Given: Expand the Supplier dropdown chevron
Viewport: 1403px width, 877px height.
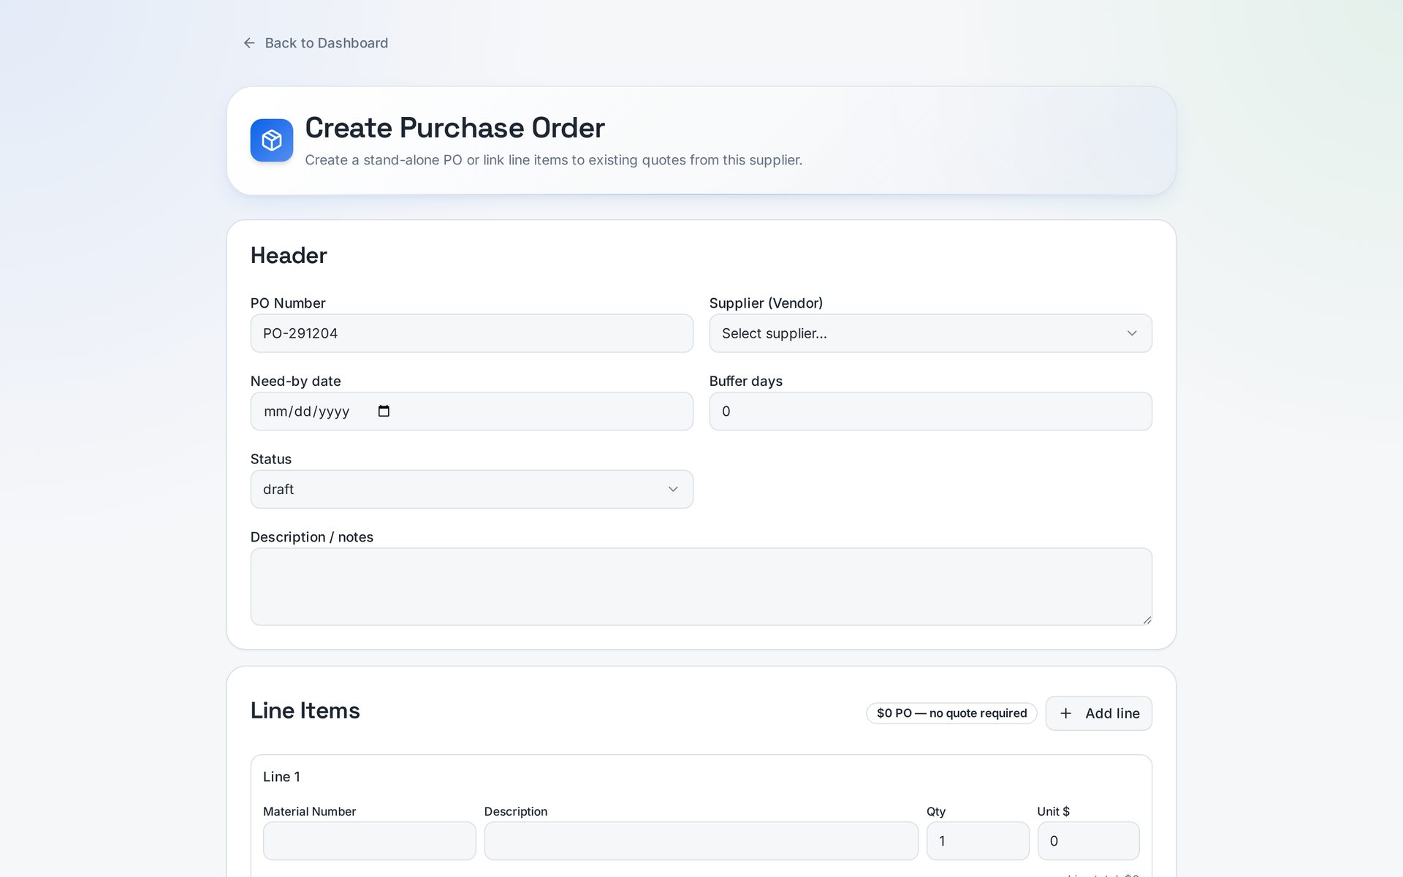Looking at the screenshot, I should tap(1132, 333).
